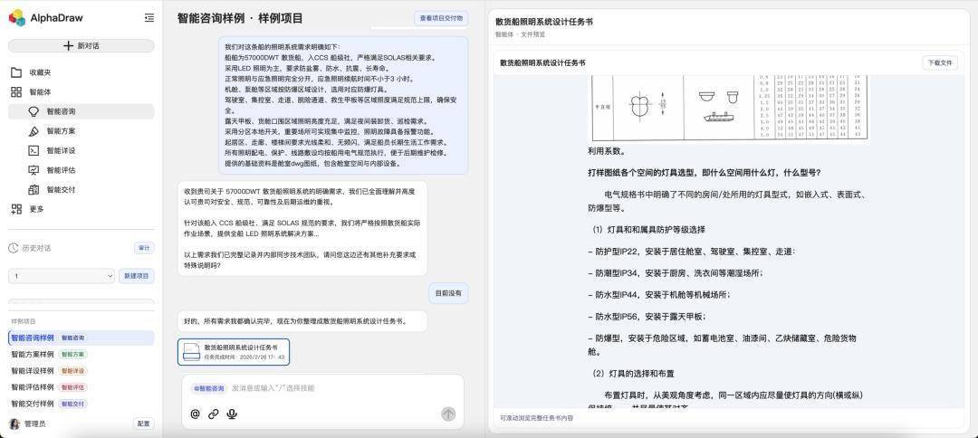Open 智能交付 in the sidebar

click(61, 189)
